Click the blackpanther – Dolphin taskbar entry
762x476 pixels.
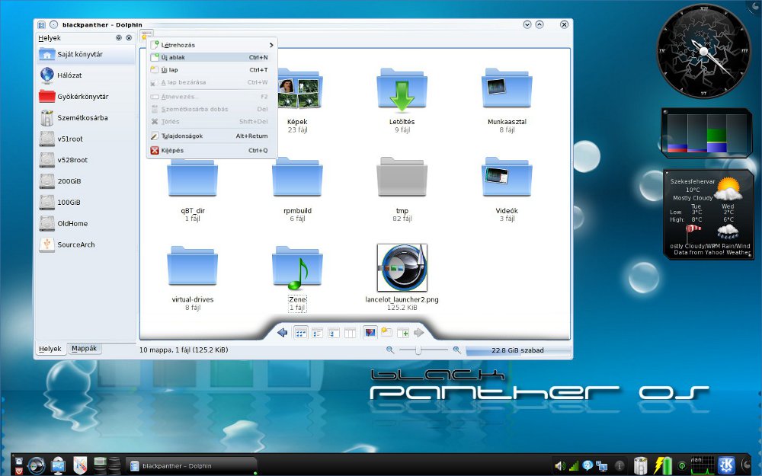[191, 466]
